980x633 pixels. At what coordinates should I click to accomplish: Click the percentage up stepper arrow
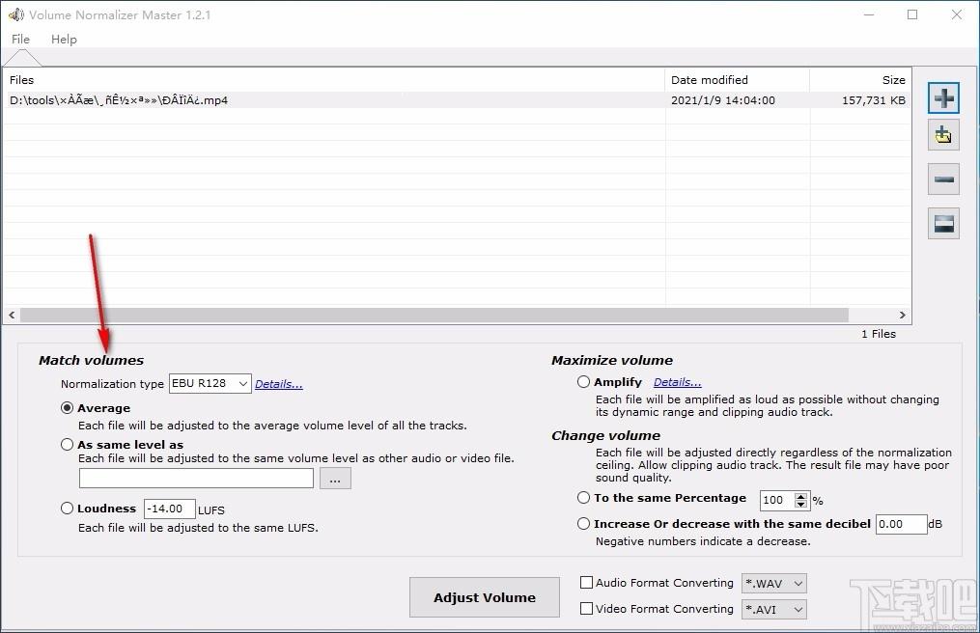click(x=801, y=496)
